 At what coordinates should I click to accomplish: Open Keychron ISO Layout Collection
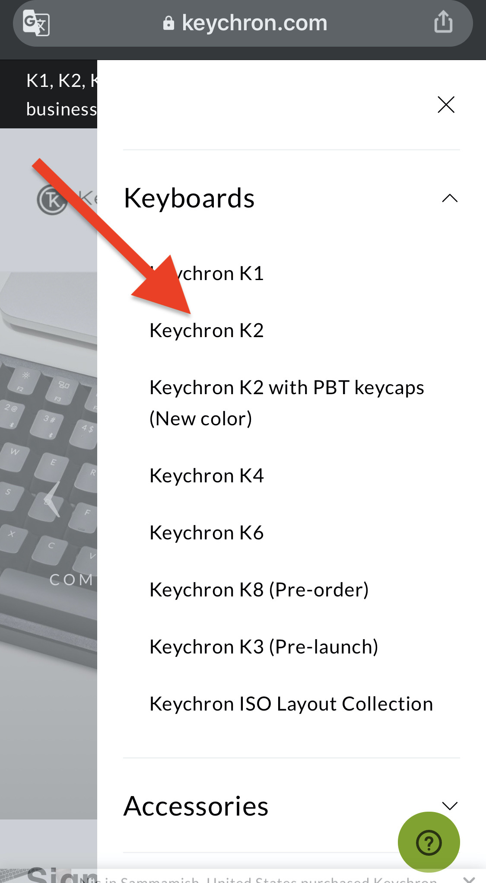[291, 704]
